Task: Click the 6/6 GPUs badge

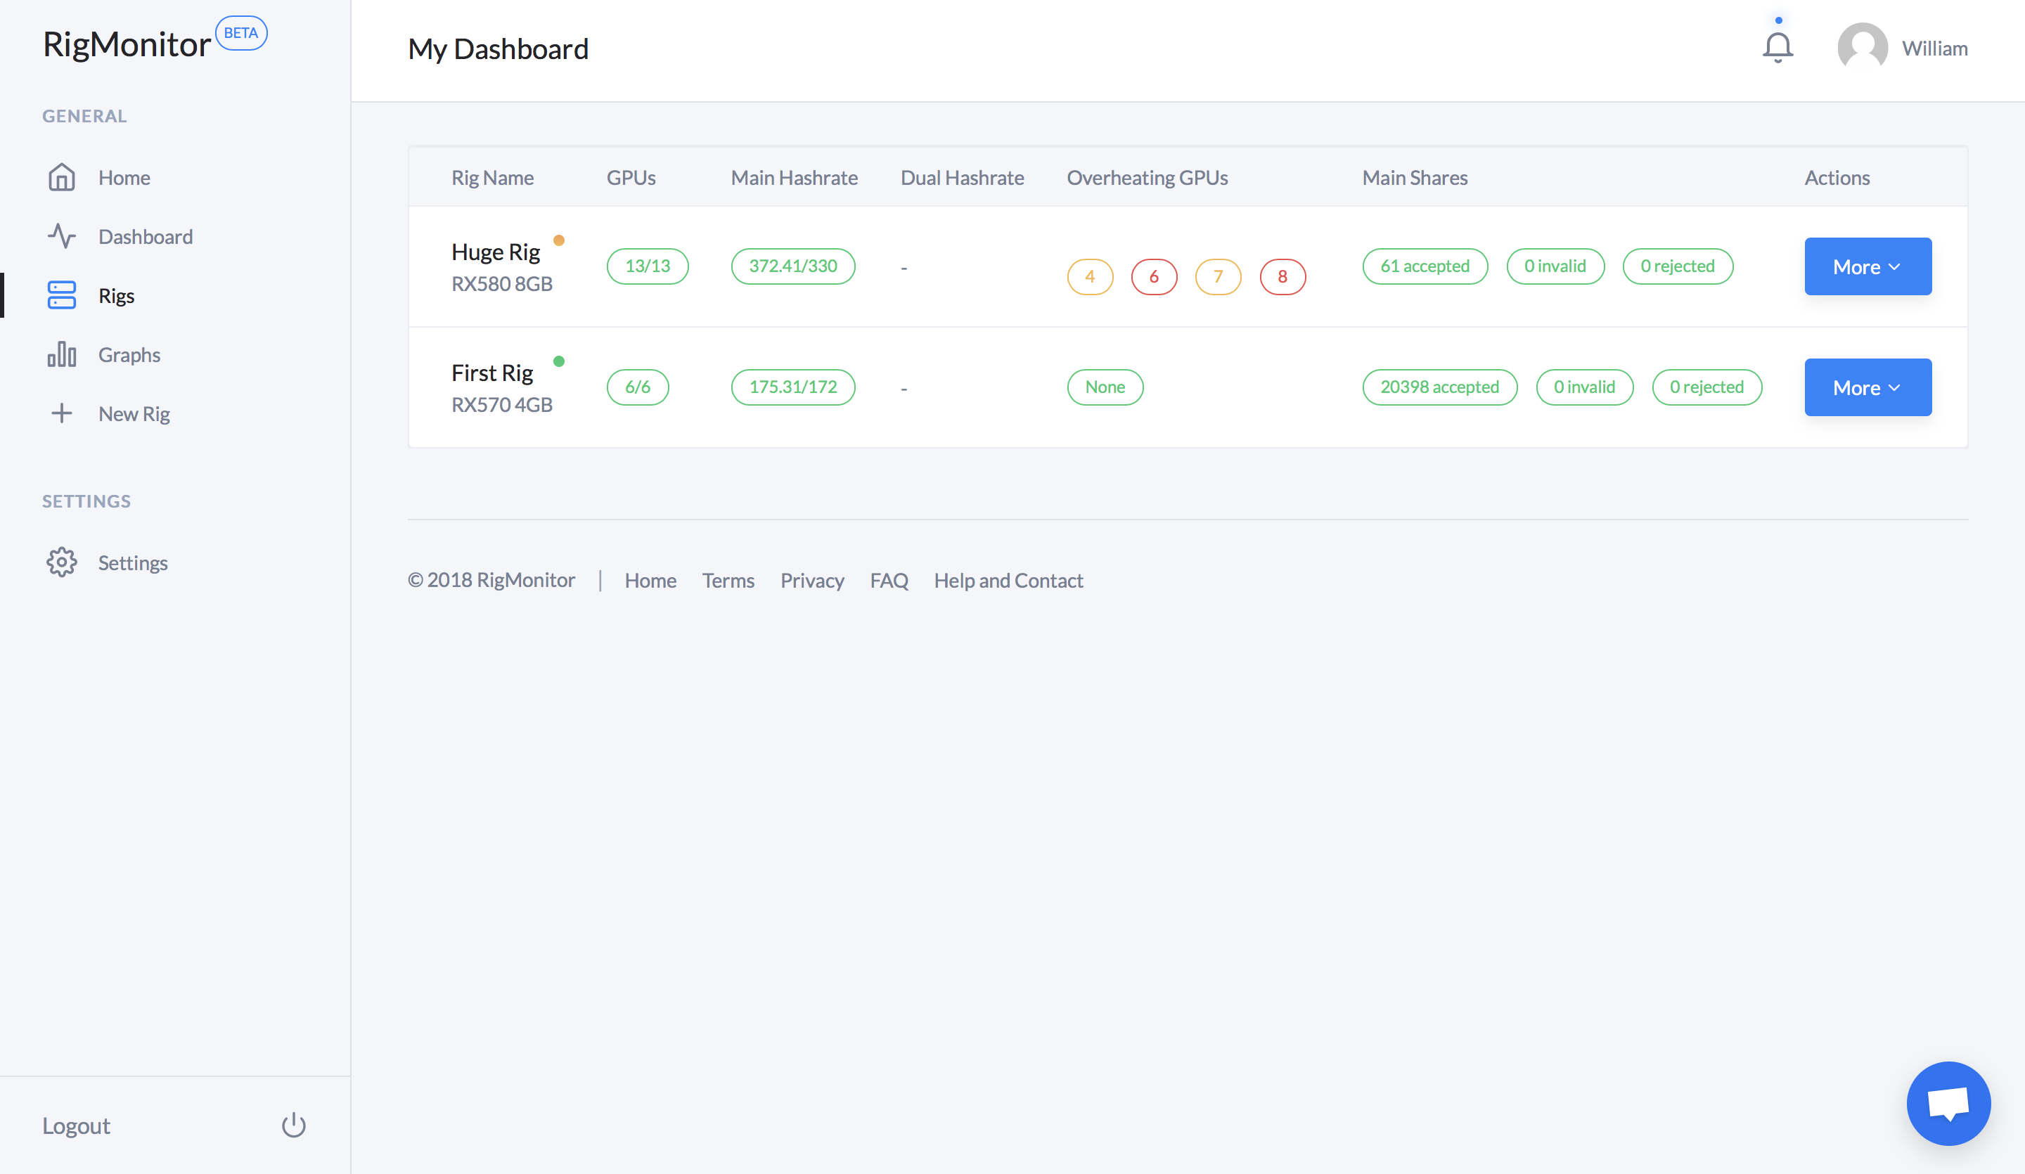Action: tap(638, 387)
